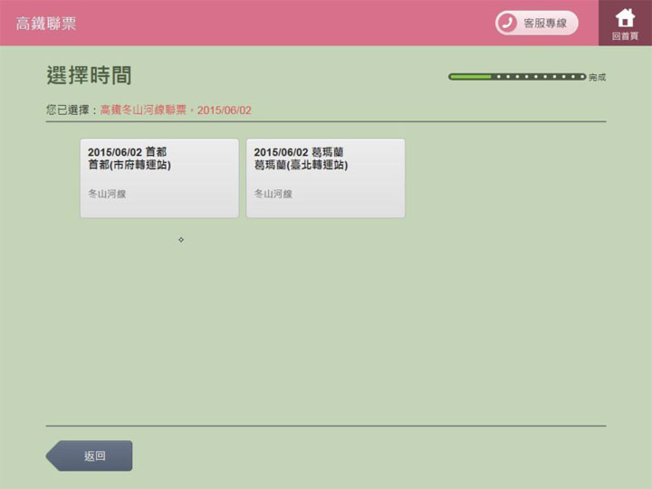Choose the 葛瑪蘭(臺北轉運站) time card
652x489 pixels.
325,177
